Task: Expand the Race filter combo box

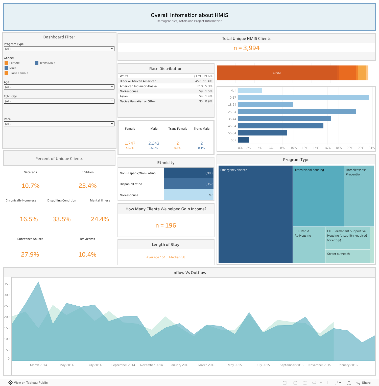Action: point(112,124)
